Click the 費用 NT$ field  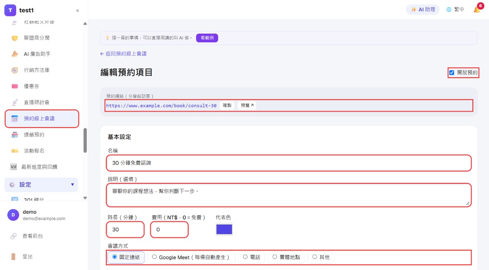coord(169,229)
